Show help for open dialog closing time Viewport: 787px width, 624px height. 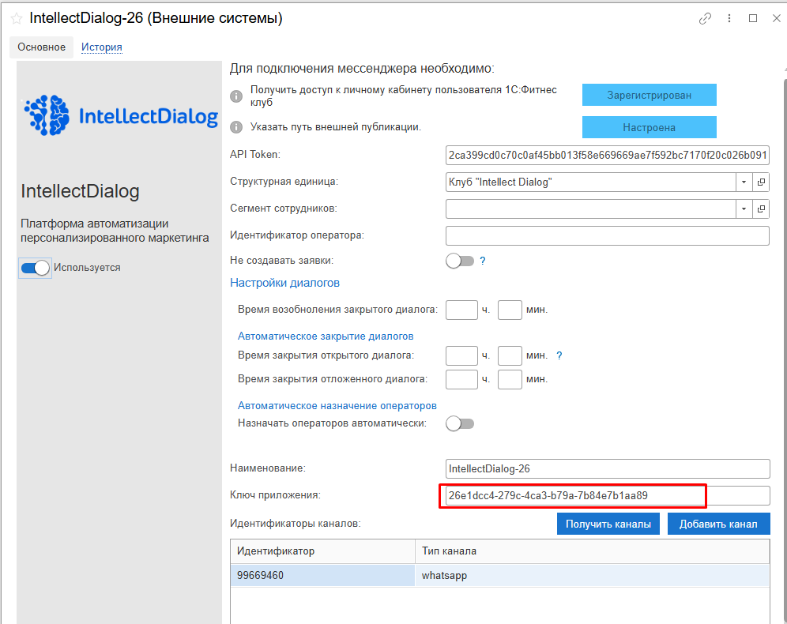tap(559, 355)
